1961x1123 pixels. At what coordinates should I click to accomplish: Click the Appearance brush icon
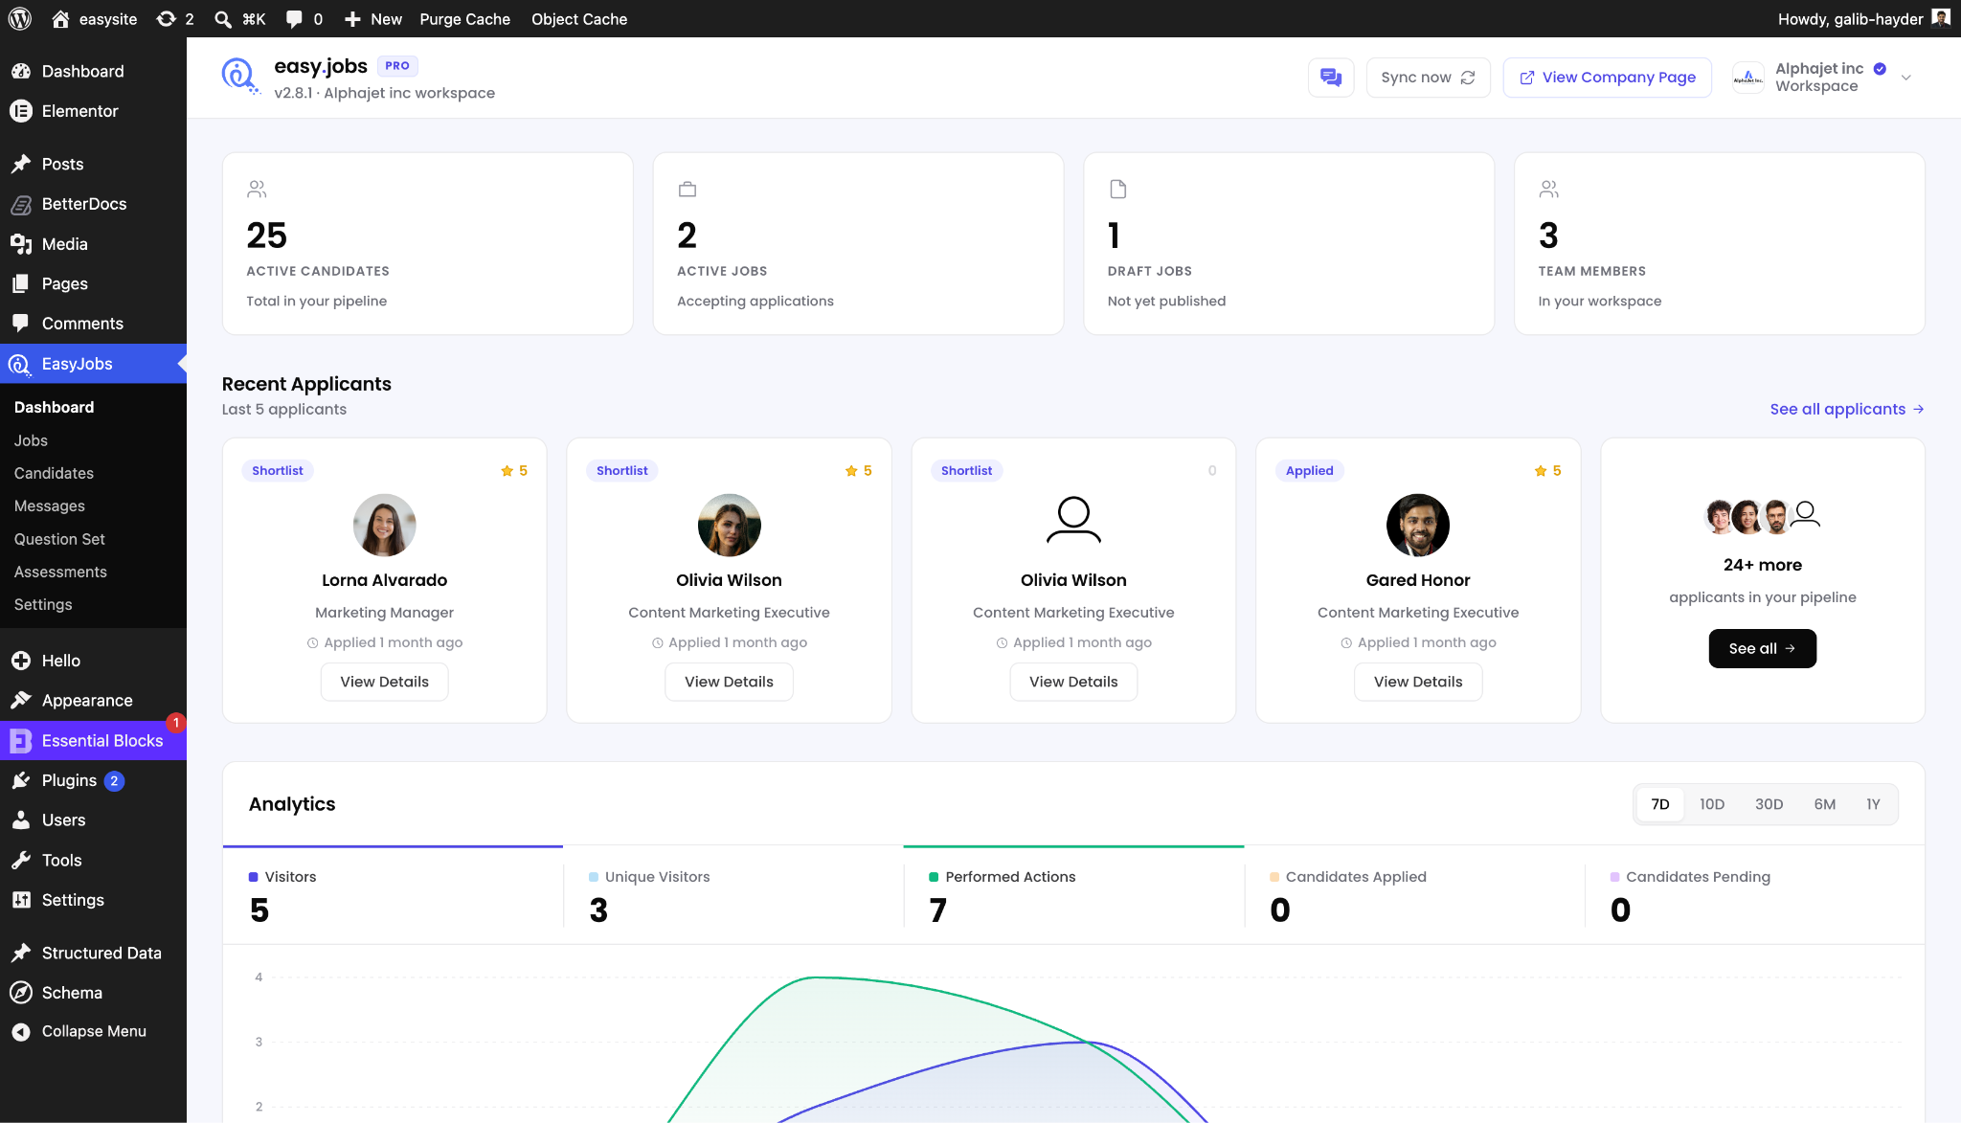[21, 701]
